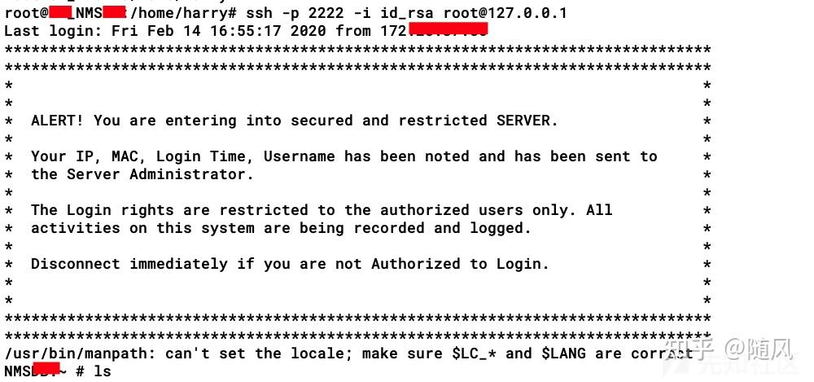Click the ALERT! warning heading line

(x=294, y=121)
